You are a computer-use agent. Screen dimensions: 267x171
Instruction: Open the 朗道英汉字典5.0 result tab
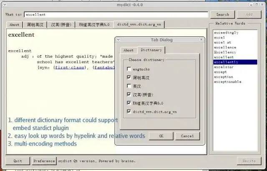(94, 25)
